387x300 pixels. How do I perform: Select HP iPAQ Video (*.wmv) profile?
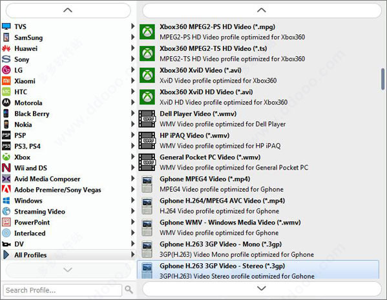coord(258,140)
